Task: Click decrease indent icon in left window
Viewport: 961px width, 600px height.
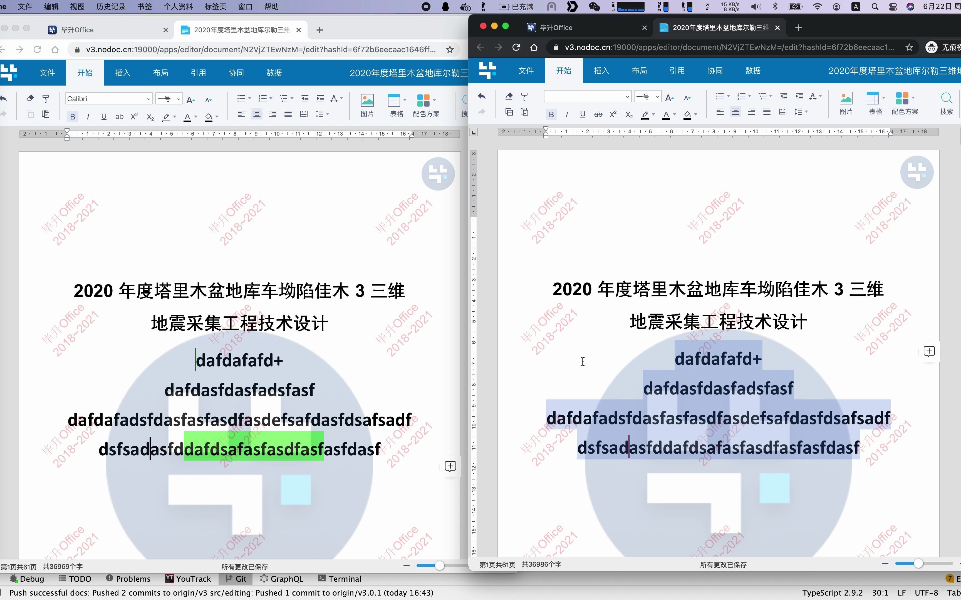Action: 304,98
